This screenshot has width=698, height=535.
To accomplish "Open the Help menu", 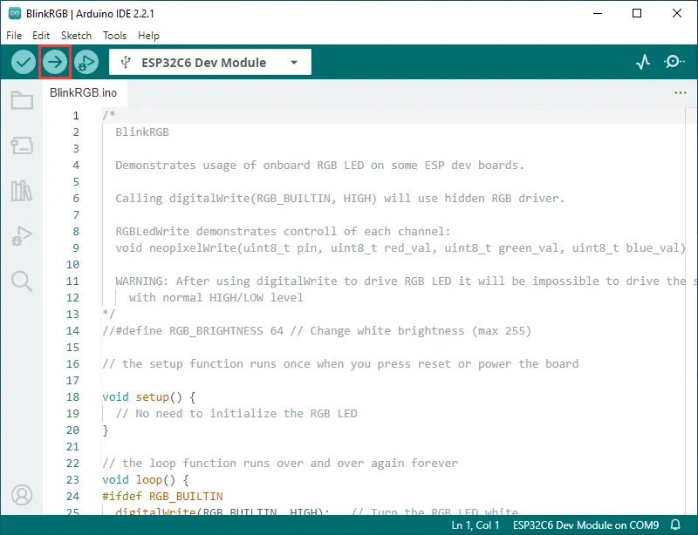I will pyautogui.click(x=148, y=36).
